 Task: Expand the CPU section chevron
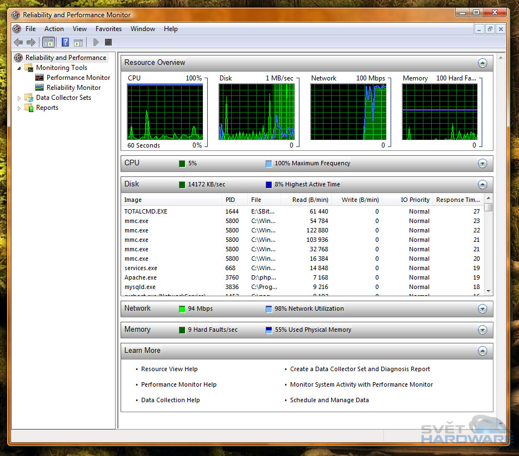click(x=482, y=164)
